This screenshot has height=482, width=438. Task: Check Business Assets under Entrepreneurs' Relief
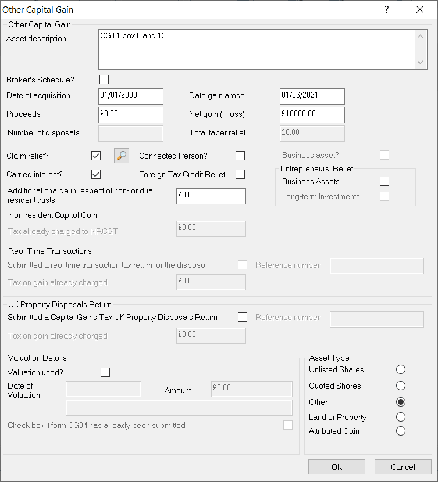[384, 181]
